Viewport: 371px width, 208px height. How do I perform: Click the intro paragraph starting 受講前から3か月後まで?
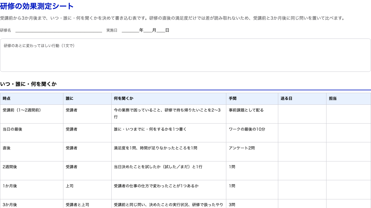click(173, 18)
